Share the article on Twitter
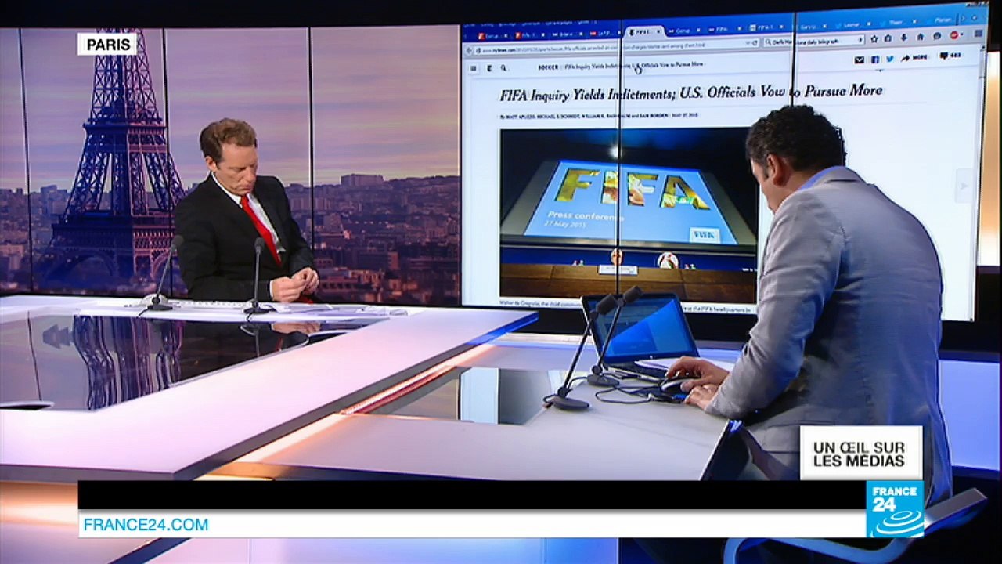 pos(890,59)
